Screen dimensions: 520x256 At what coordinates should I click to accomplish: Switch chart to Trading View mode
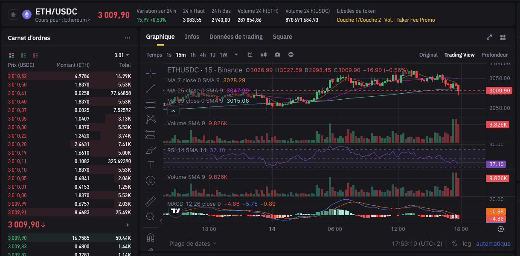(x=459, y=55)
